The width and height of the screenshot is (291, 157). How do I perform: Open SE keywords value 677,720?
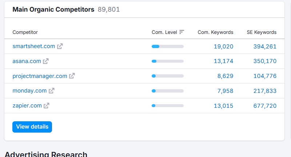click(x=265, y=106)
